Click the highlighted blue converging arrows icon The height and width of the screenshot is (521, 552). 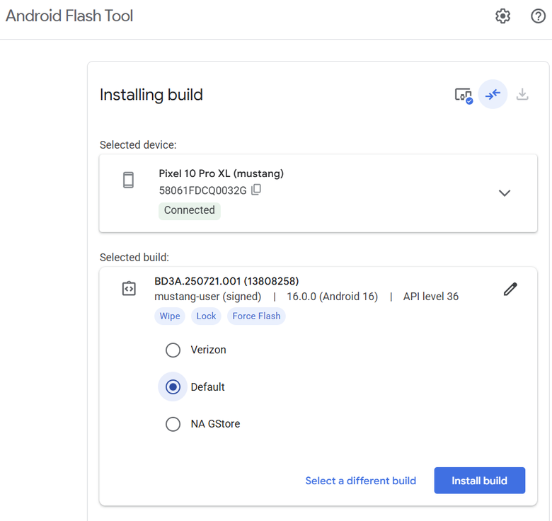pos(493,94)
